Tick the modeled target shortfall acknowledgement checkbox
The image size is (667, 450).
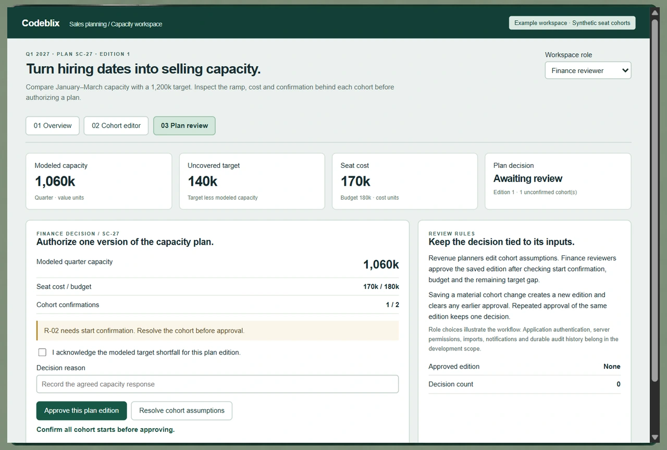pyautogui.click(x=42, y=352)
